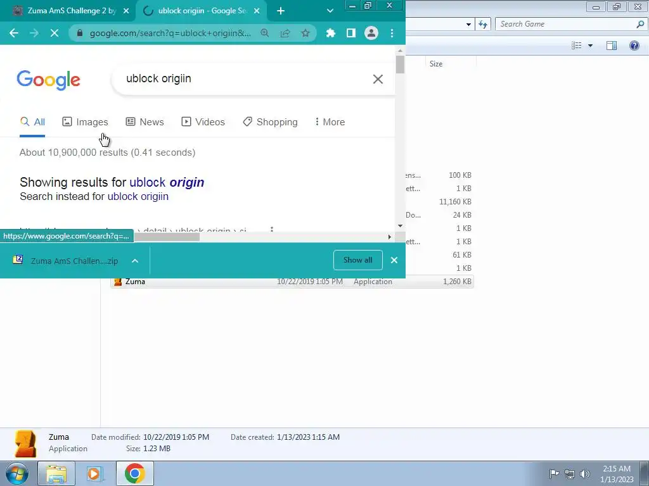Close the ublock origiin Google Search tab
Screen dimensions: 649x486
[257, 11]
